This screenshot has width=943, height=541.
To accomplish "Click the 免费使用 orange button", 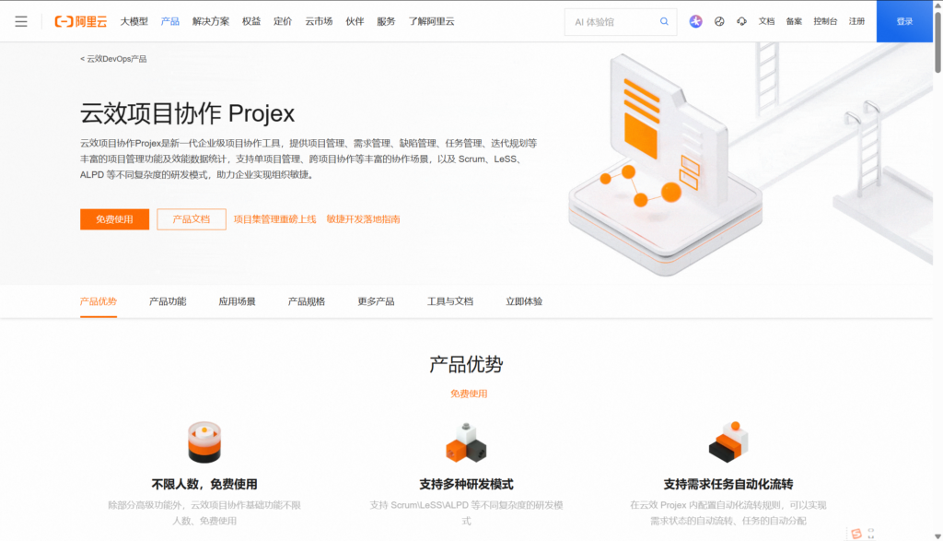I will [114, 219].
